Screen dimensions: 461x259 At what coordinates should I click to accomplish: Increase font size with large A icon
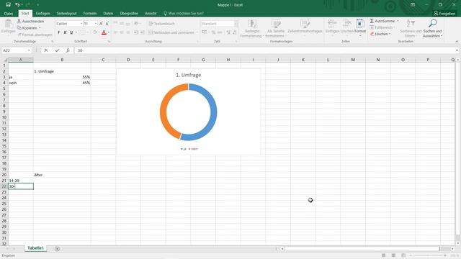101,24
